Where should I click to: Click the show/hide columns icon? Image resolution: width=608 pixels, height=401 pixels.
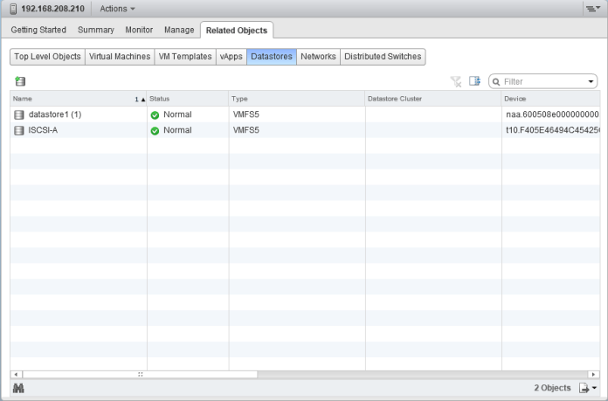473,82
